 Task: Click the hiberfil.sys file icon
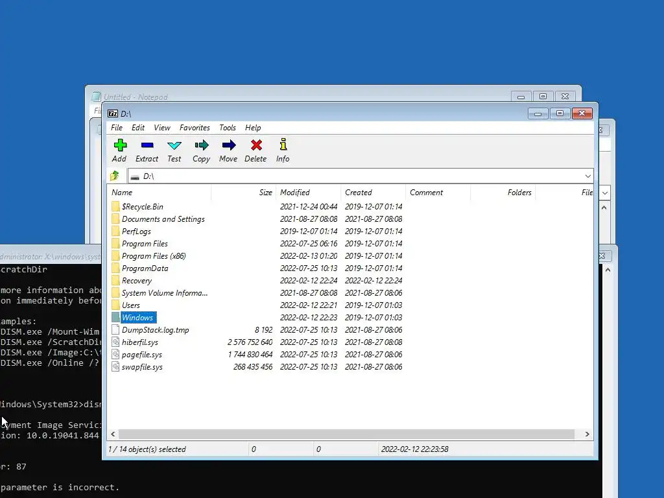(x=115, y=342)
